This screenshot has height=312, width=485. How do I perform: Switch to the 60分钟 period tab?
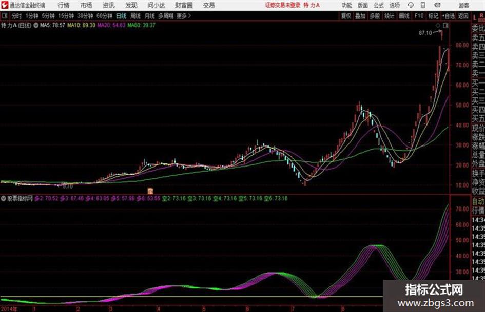click(104, 16)
